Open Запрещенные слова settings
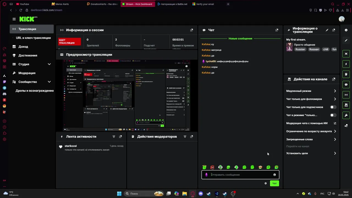Screen dimensions: 352x198 coord(311,139)
